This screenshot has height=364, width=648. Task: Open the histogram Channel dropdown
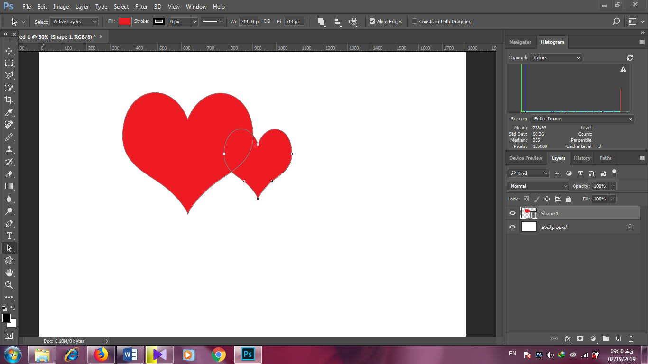pyautogui.click(x=556, y=57)
